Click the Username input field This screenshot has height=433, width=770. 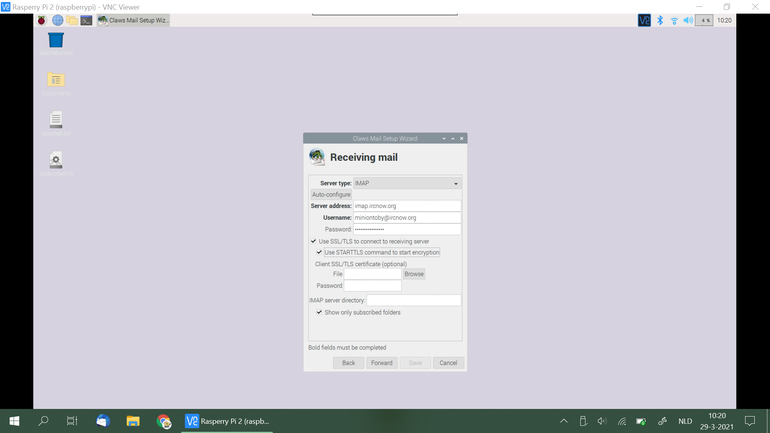click(x=407, y=218)
